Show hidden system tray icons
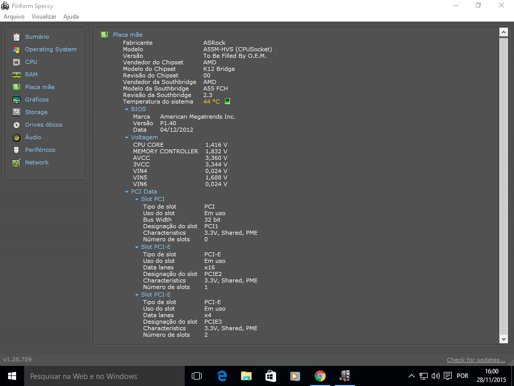 click(412, 376)
